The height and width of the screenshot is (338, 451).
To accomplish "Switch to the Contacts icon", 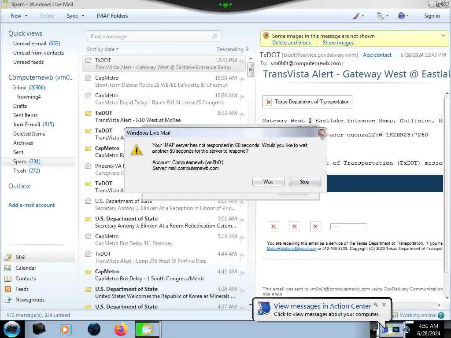I will pos(8,279).
